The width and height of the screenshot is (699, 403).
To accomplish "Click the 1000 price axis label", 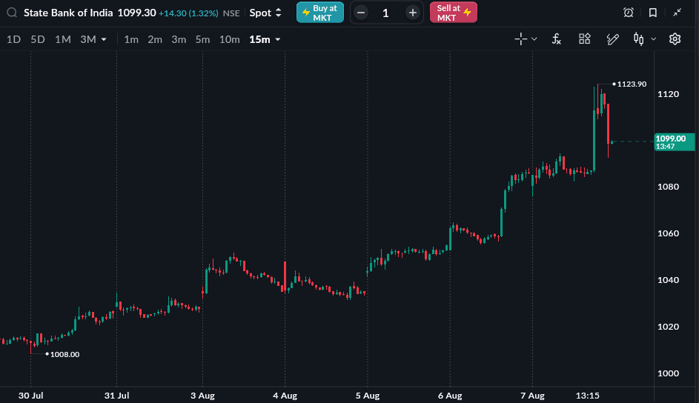I will tap(669, 373).
